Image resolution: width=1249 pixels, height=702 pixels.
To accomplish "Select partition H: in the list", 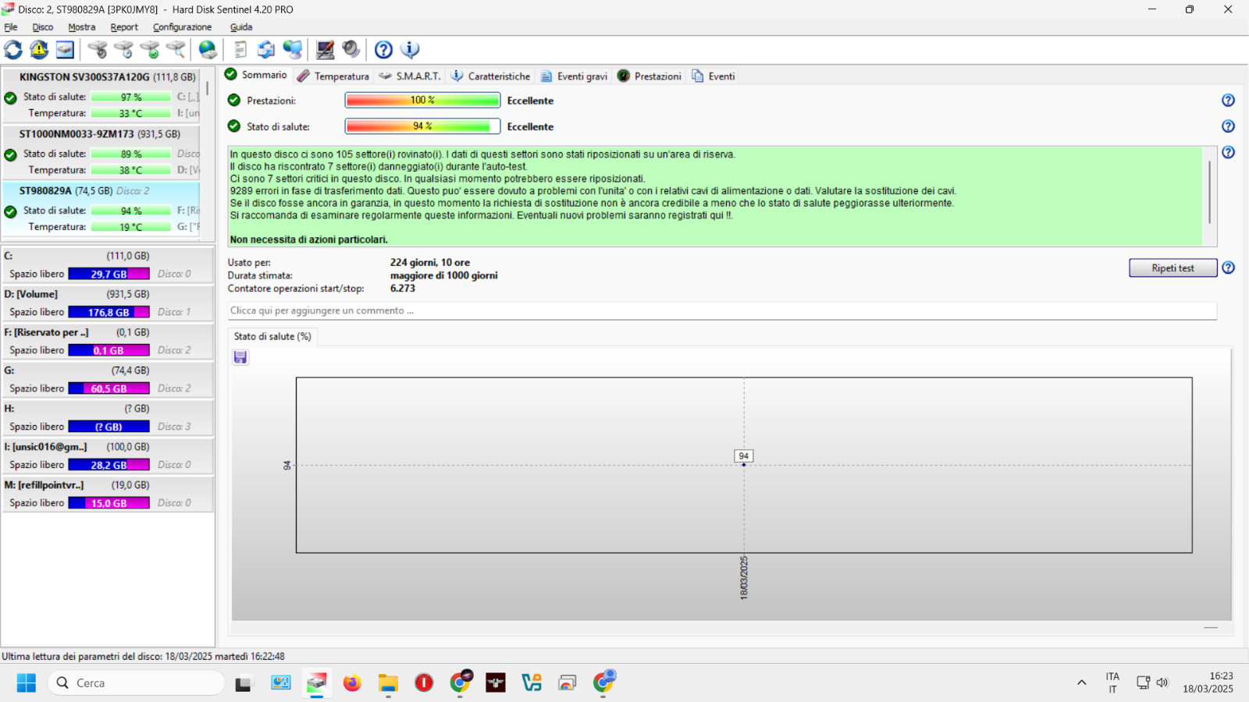I will coord(108,417).
